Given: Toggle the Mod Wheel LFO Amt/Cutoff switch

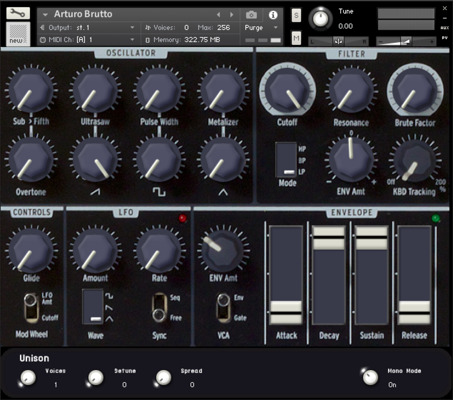Looking at the screenshot, I should tap(31, 308).
